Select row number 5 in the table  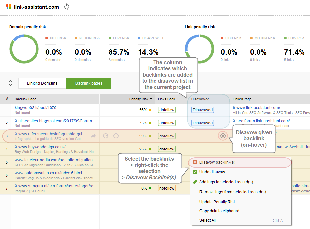tap(7, 162)
